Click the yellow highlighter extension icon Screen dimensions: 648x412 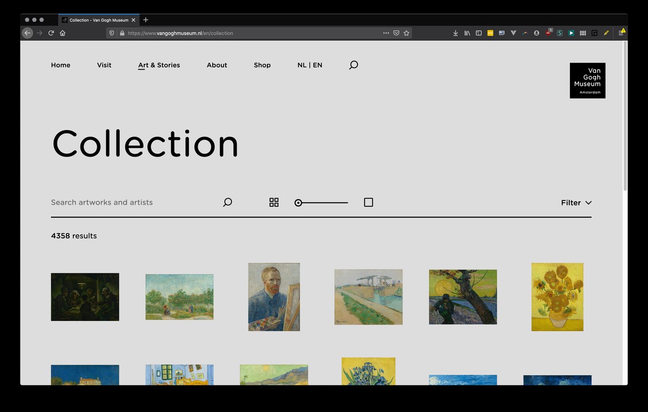606,33
